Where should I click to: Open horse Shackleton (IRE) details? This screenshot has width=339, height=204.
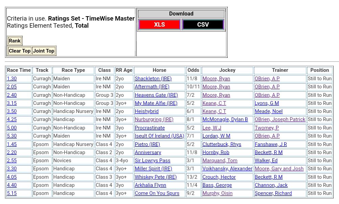(153, 79)
